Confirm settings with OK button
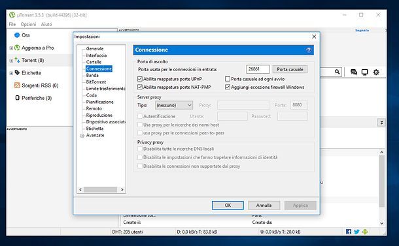Screen dimensions: 399x246 [228, 205]
